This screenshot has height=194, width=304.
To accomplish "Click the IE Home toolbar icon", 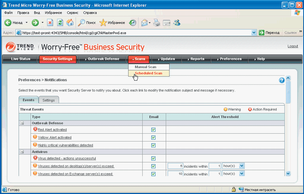I will click(70, 22).
